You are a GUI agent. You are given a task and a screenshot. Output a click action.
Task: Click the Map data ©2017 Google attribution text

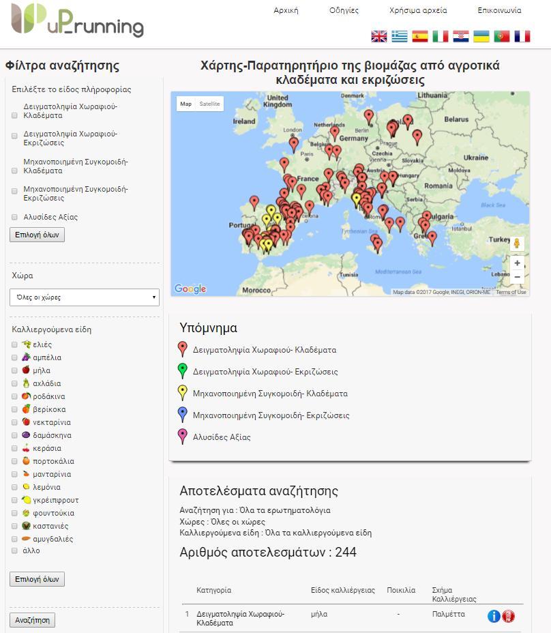(442, 292)
